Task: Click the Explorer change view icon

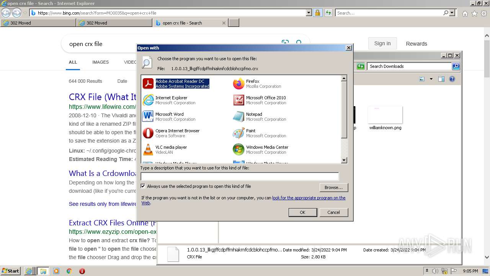Action: point(422,79)
